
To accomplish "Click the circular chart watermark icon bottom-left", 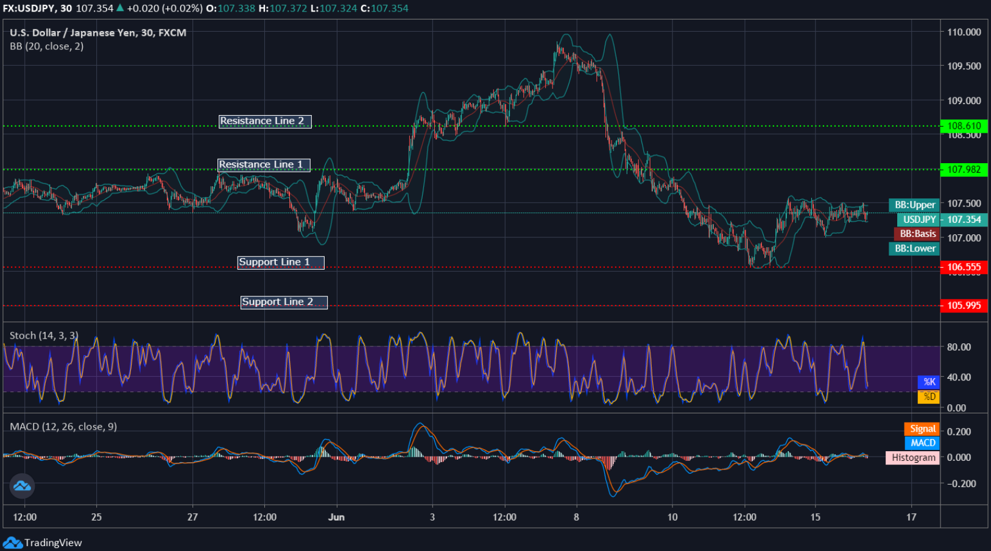I will 22,486.
